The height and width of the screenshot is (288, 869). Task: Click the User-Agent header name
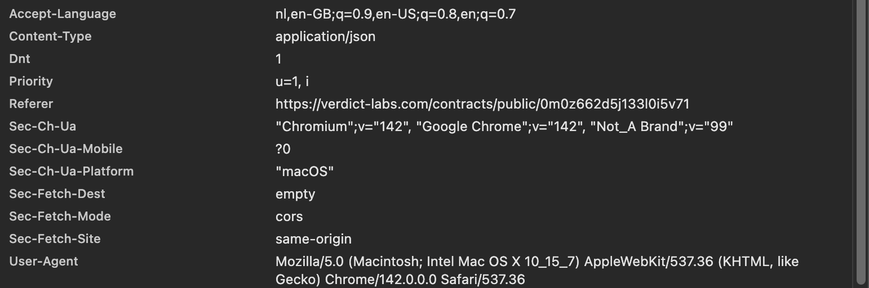click(x=43, y=262)
